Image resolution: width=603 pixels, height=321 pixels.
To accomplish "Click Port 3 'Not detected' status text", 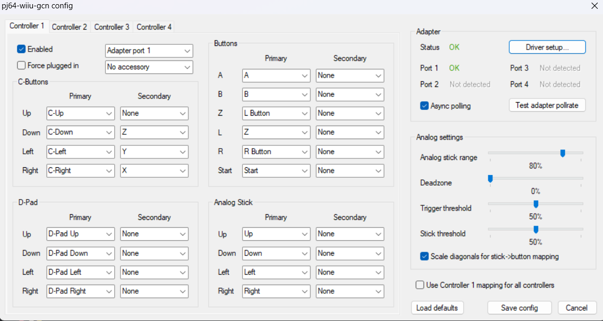I will 560,68.
